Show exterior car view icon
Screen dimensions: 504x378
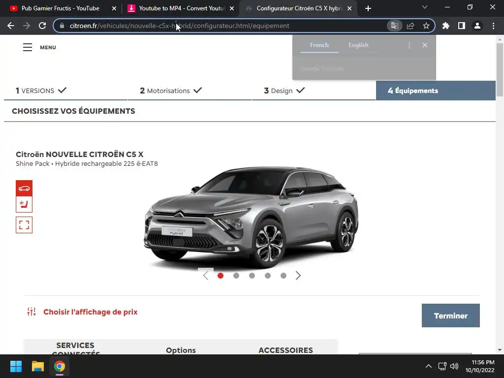pyautogui.click(x=24, y=189)
